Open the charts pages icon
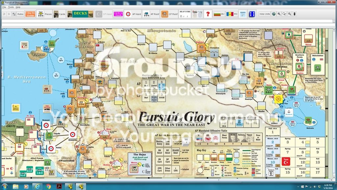This screenshot has width=337, height=190. pyautogui.click(x=197, y=14)
